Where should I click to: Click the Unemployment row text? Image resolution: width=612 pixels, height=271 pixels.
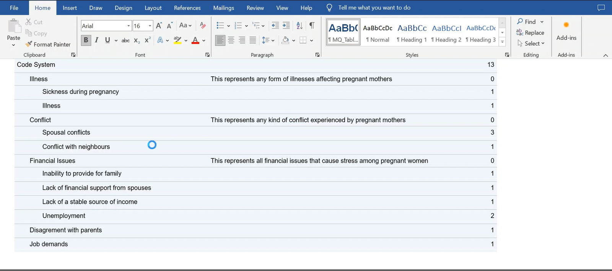coord(64,216)
